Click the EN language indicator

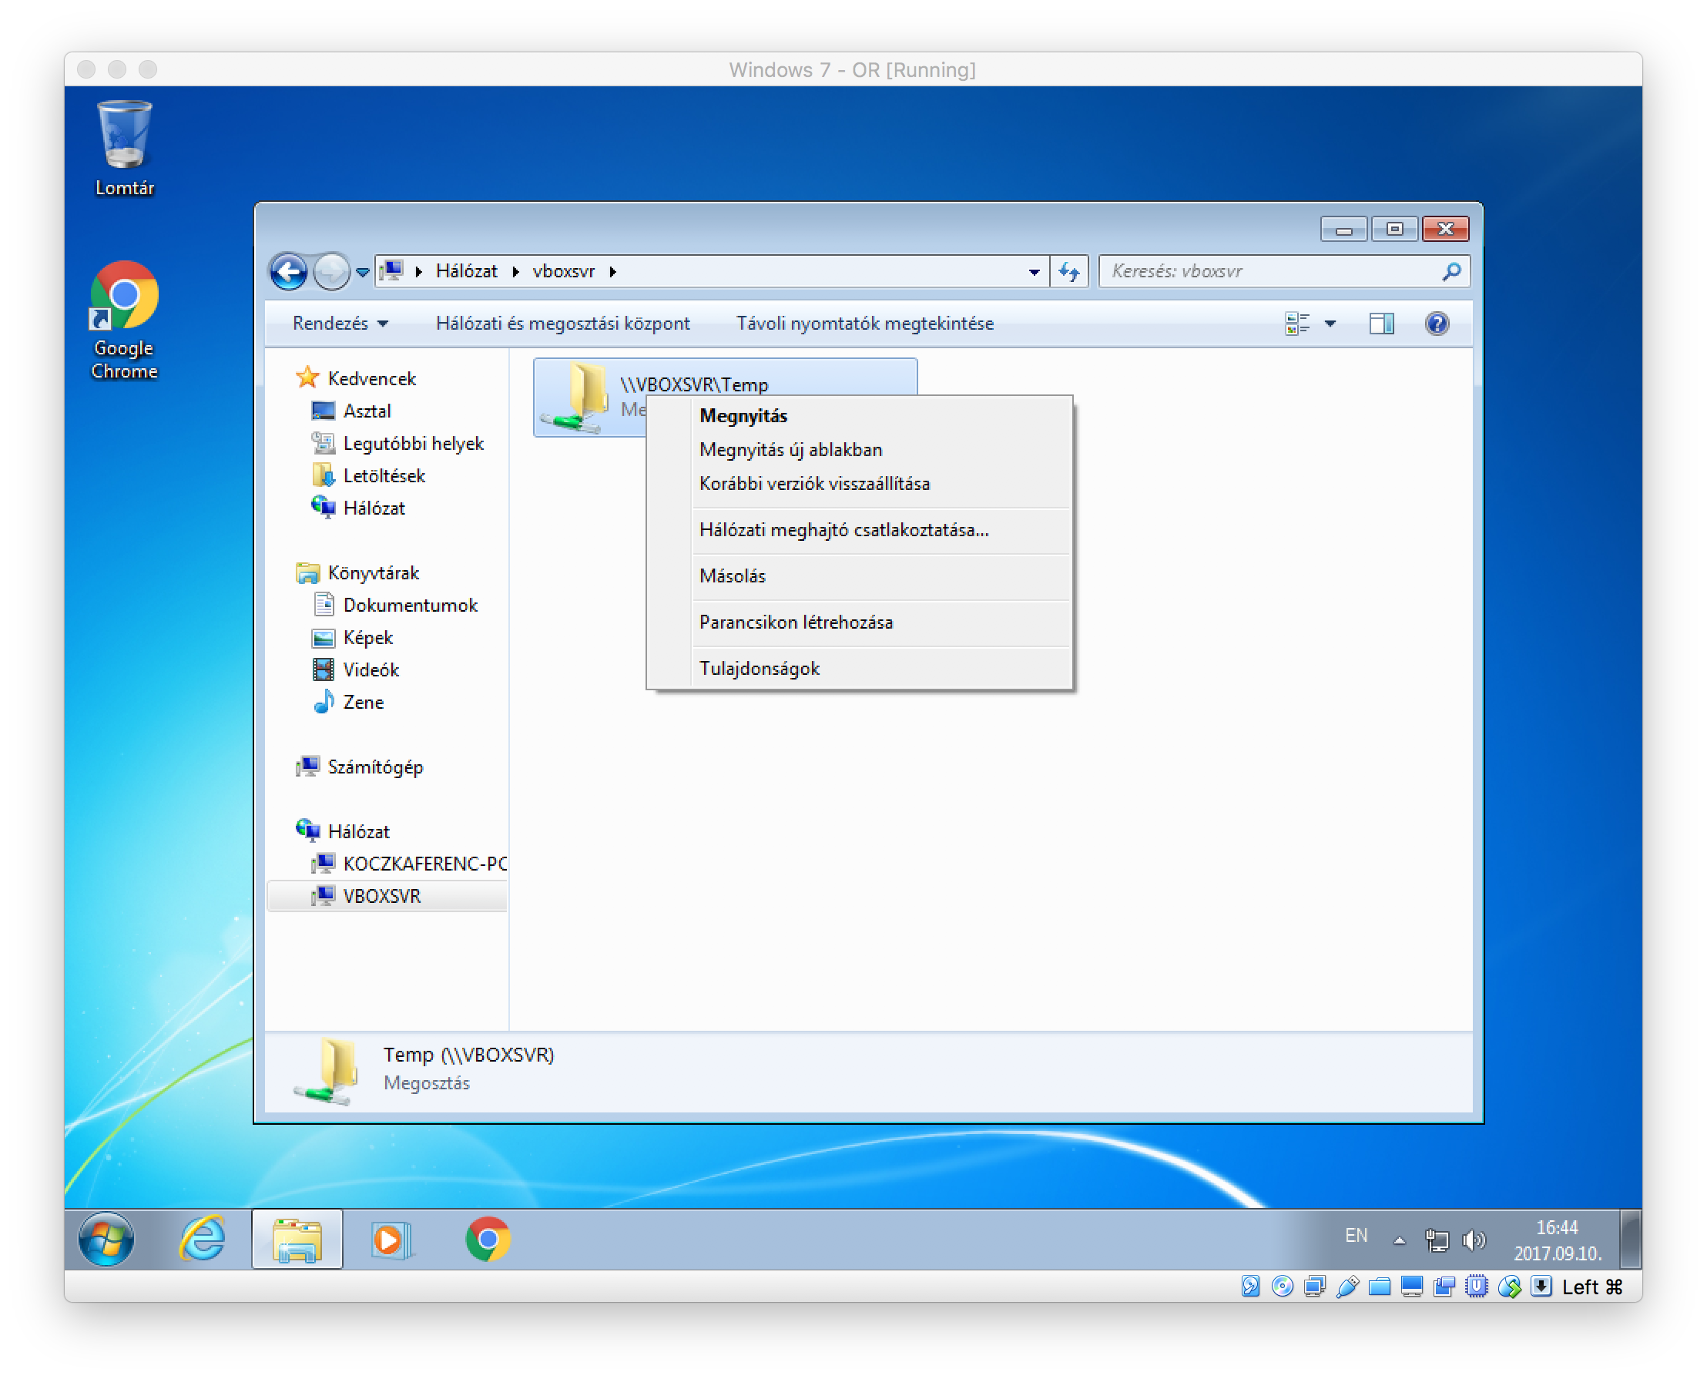(x=1357, y=1237)
